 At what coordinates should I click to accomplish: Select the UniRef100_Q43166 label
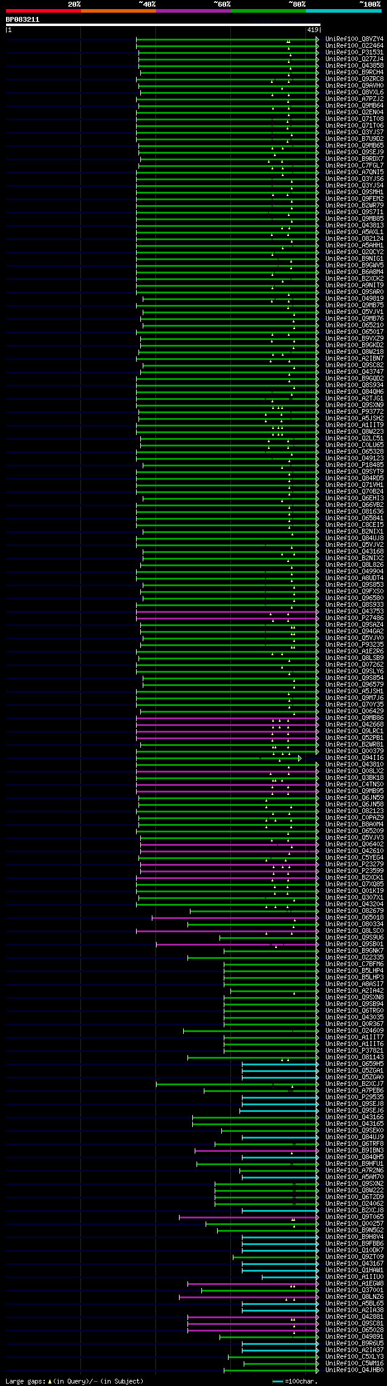(354, 1117)
